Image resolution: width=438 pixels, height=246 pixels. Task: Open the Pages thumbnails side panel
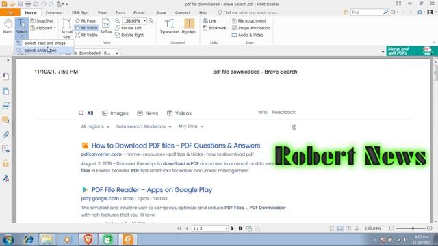pos(6,92)
